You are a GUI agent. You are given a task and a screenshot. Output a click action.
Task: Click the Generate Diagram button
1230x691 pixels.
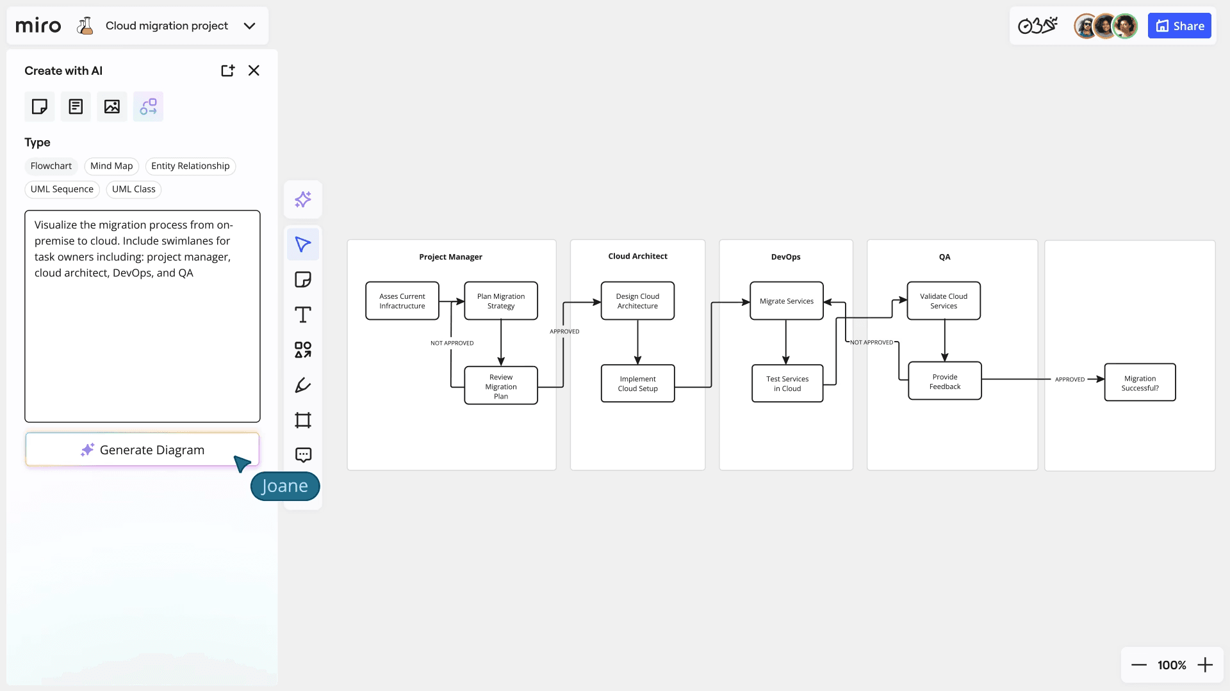pyautogui.click(x=142, y=450)
